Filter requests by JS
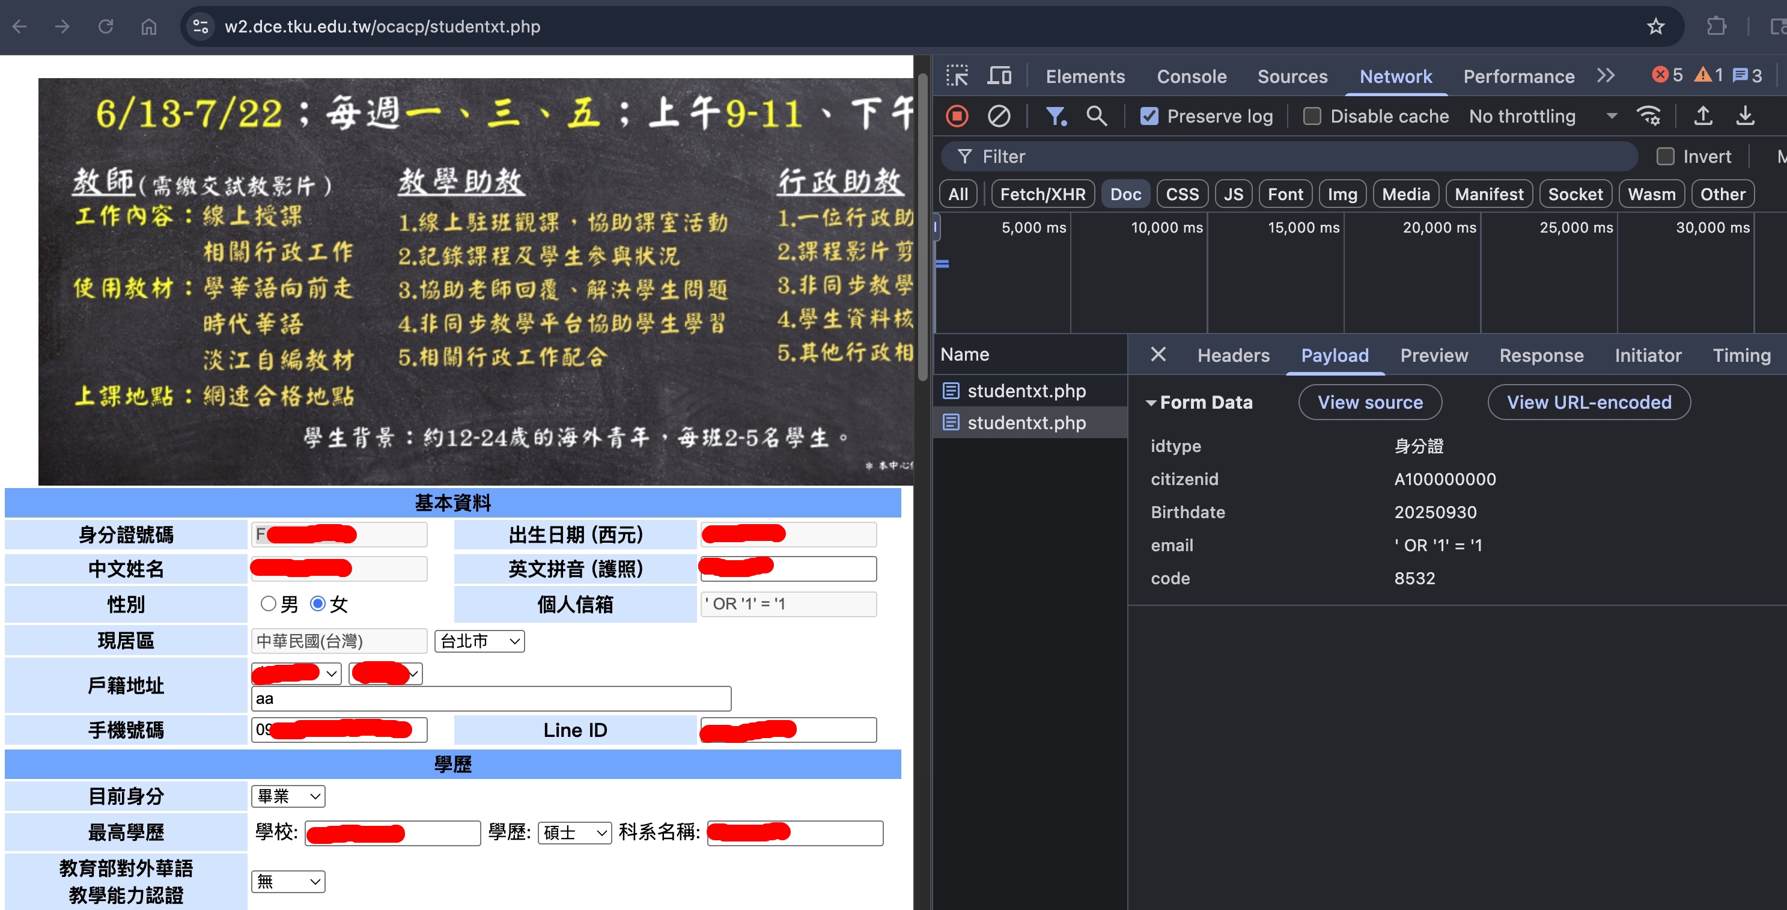 pos(1234,194)
